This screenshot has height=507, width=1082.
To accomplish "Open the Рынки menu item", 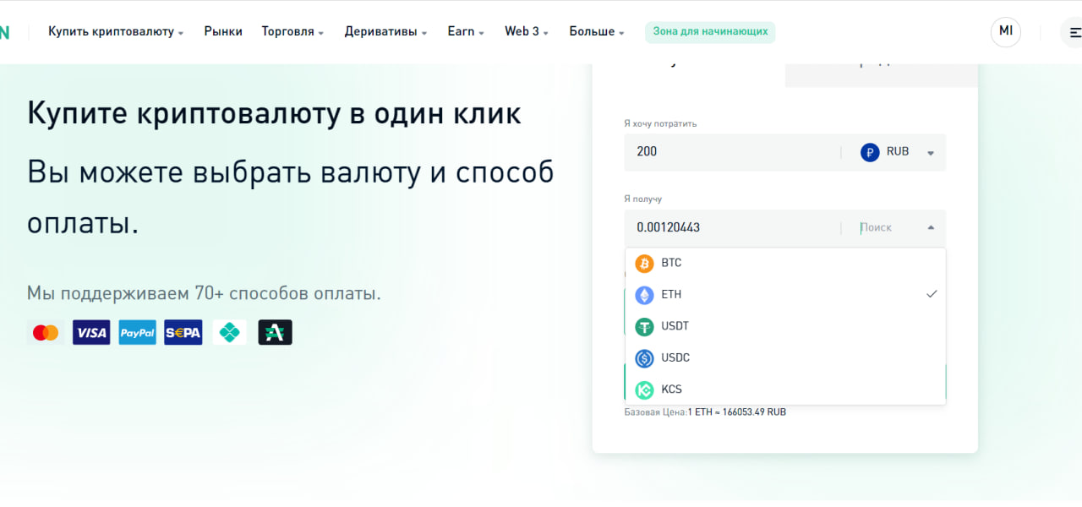I will point(223,31).
